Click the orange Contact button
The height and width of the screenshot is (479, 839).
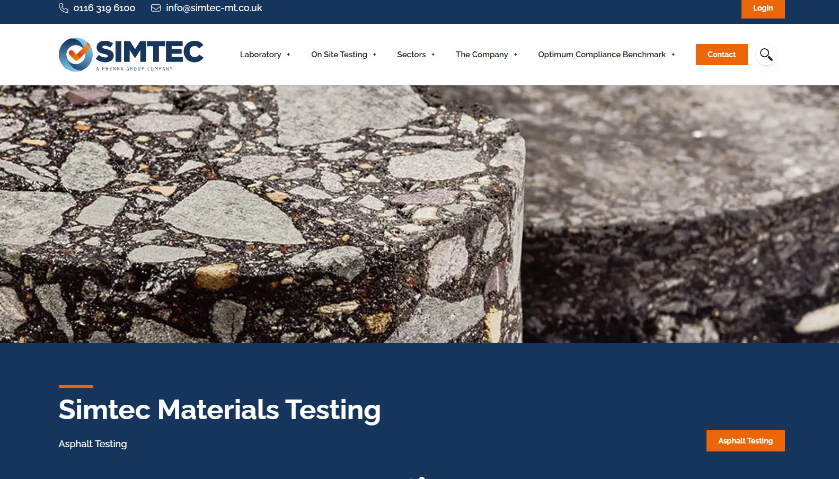tap(721, 55)
